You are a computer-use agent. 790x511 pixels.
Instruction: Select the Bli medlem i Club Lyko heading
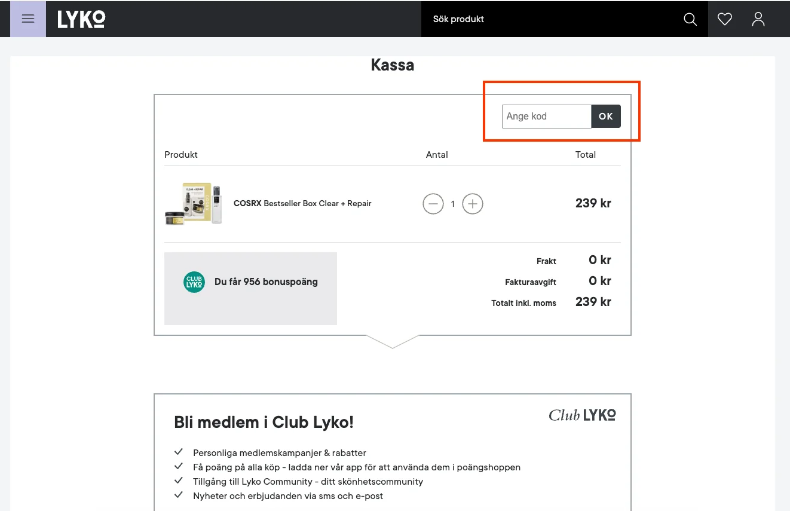coord(264,422)
